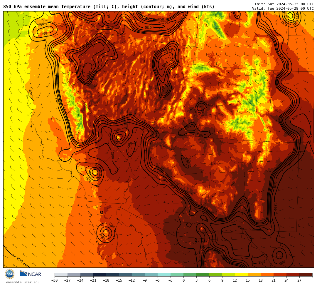Image resolution: width=317 pixels, height=286 pixels.
Task: Click the -30 colorbar tick label
Action: pyautogui.click(x=55, y=280)
